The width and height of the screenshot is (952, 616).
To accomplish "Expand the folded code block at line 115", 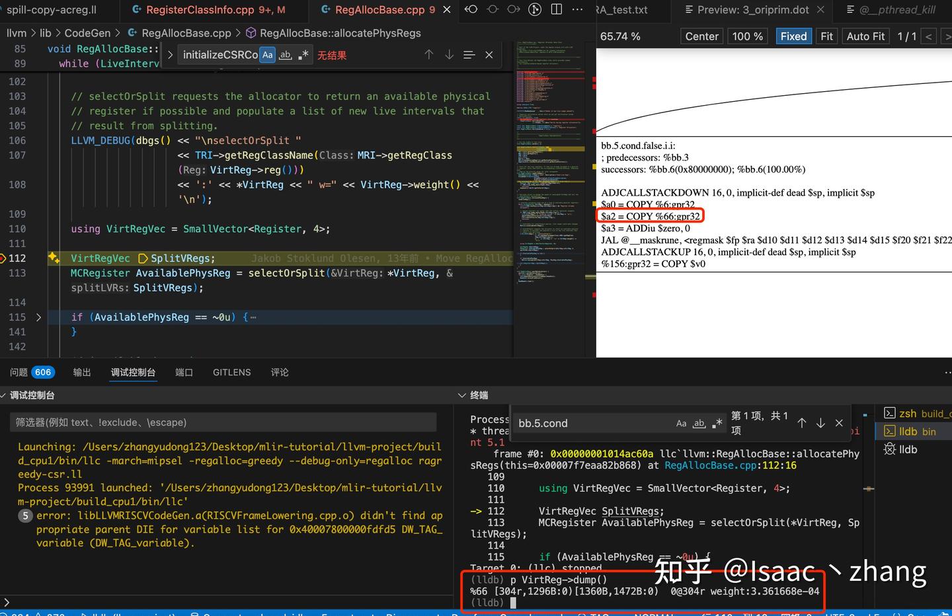I will [x=38, y=317].
